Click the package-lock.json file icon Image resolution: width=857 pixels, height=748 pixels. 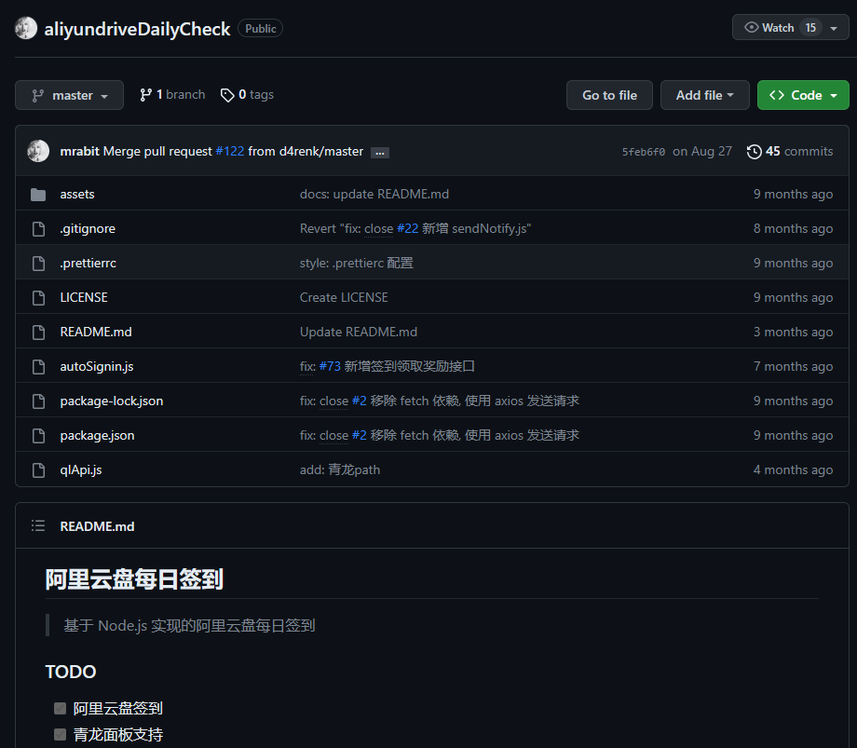click(38, 401)
